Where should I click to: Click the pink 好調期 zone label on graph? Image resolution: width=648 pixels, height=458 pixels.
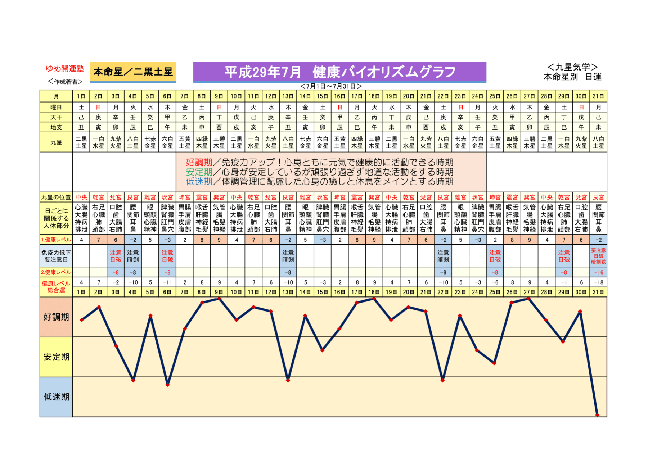[x=56, y=317]
